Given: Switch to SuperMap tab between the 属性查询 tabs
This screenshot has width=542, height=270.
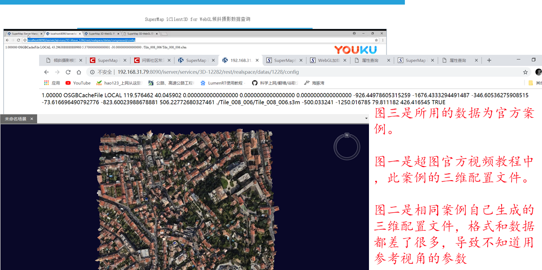Looking at the screenshot, I should 416,60.
